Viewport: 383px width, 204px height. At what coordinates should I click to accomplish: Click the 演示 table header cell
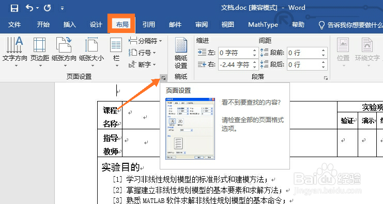(x=368, y=121)
